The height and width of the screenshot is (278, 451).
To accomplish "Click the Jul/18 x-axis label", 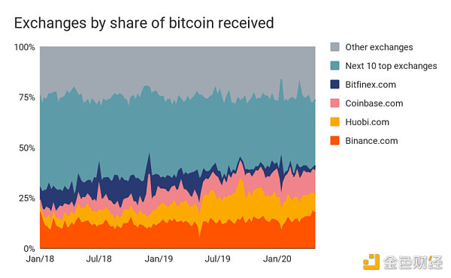I will click(x=98, y=259).
